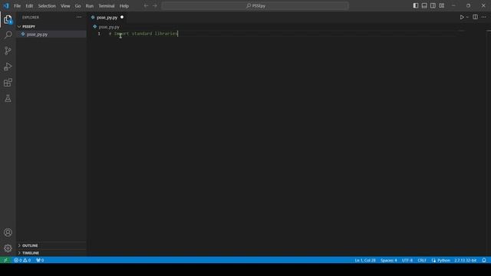This screenshot has height=276, width=491.
Task: Change file encoding UTF-8
Action: [x=407, y=260]
